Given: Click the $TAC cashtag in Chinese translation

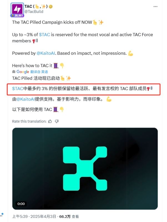Looking at the screenshot, I should [x=17, y=89].
